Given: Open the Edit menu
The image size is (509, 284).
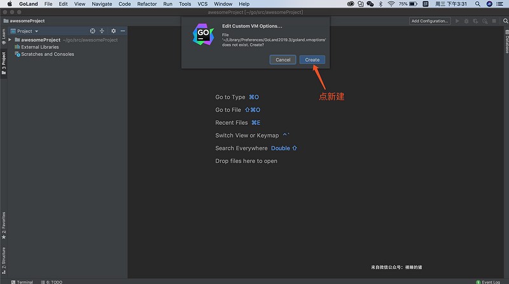Looking at the screenshot, I should tap(63, 4).
